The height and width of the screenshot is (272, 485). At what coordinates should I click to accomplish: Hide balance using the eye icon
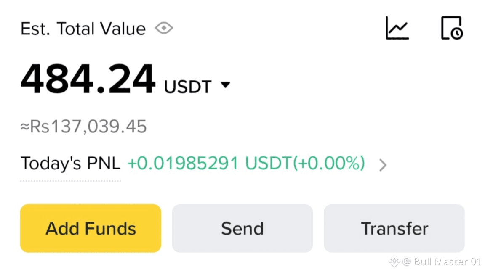pyautogui.click(x=164, y=29)
